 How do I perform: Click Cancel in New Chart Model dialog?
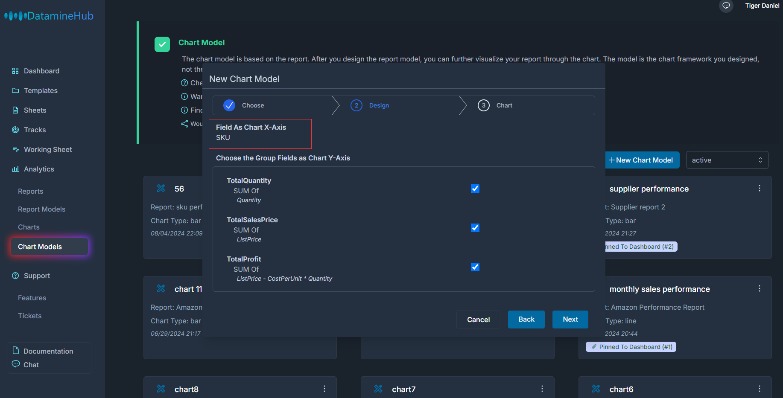478,320
